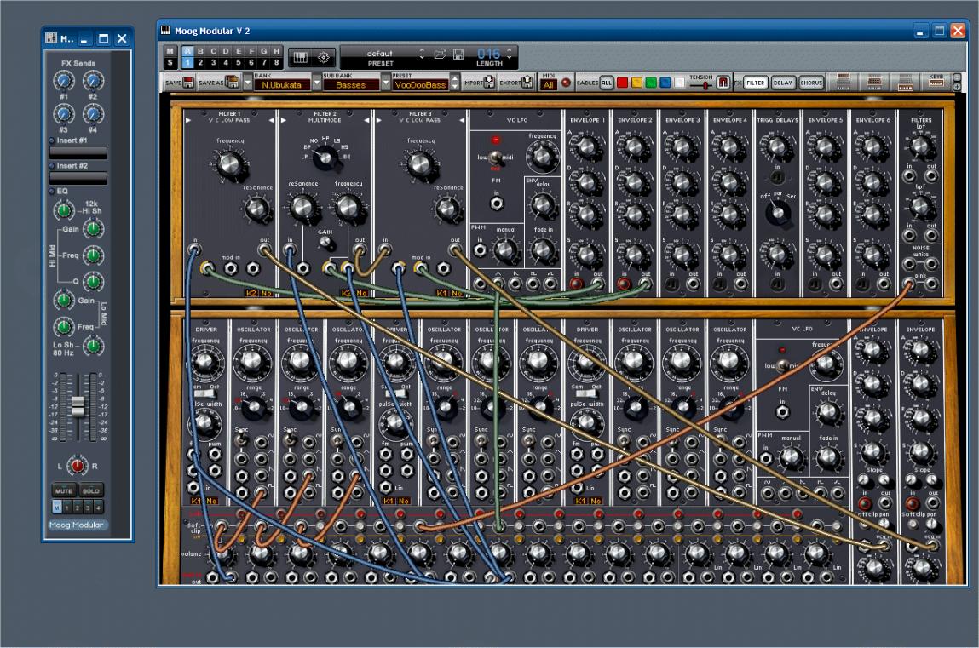Show the sequencer-and-keyboard view icon
979x648 pixels.
[x=906, y=82]
